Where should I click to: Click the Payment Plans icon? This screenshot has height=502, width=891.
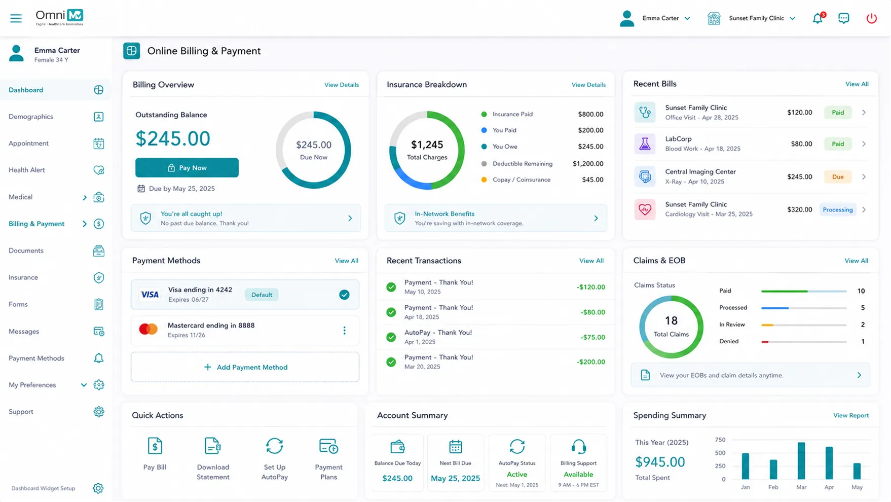click(328, 446)
